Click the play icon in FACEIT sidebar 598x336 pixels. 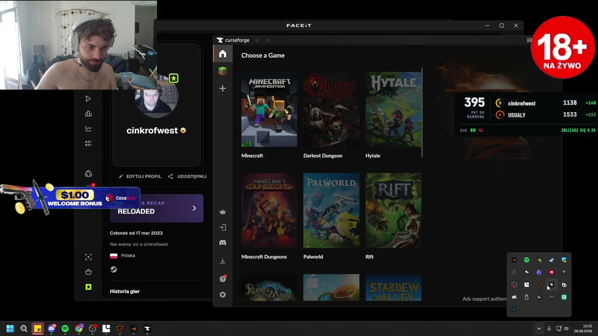pyautogui.click(x=88, y=98)
